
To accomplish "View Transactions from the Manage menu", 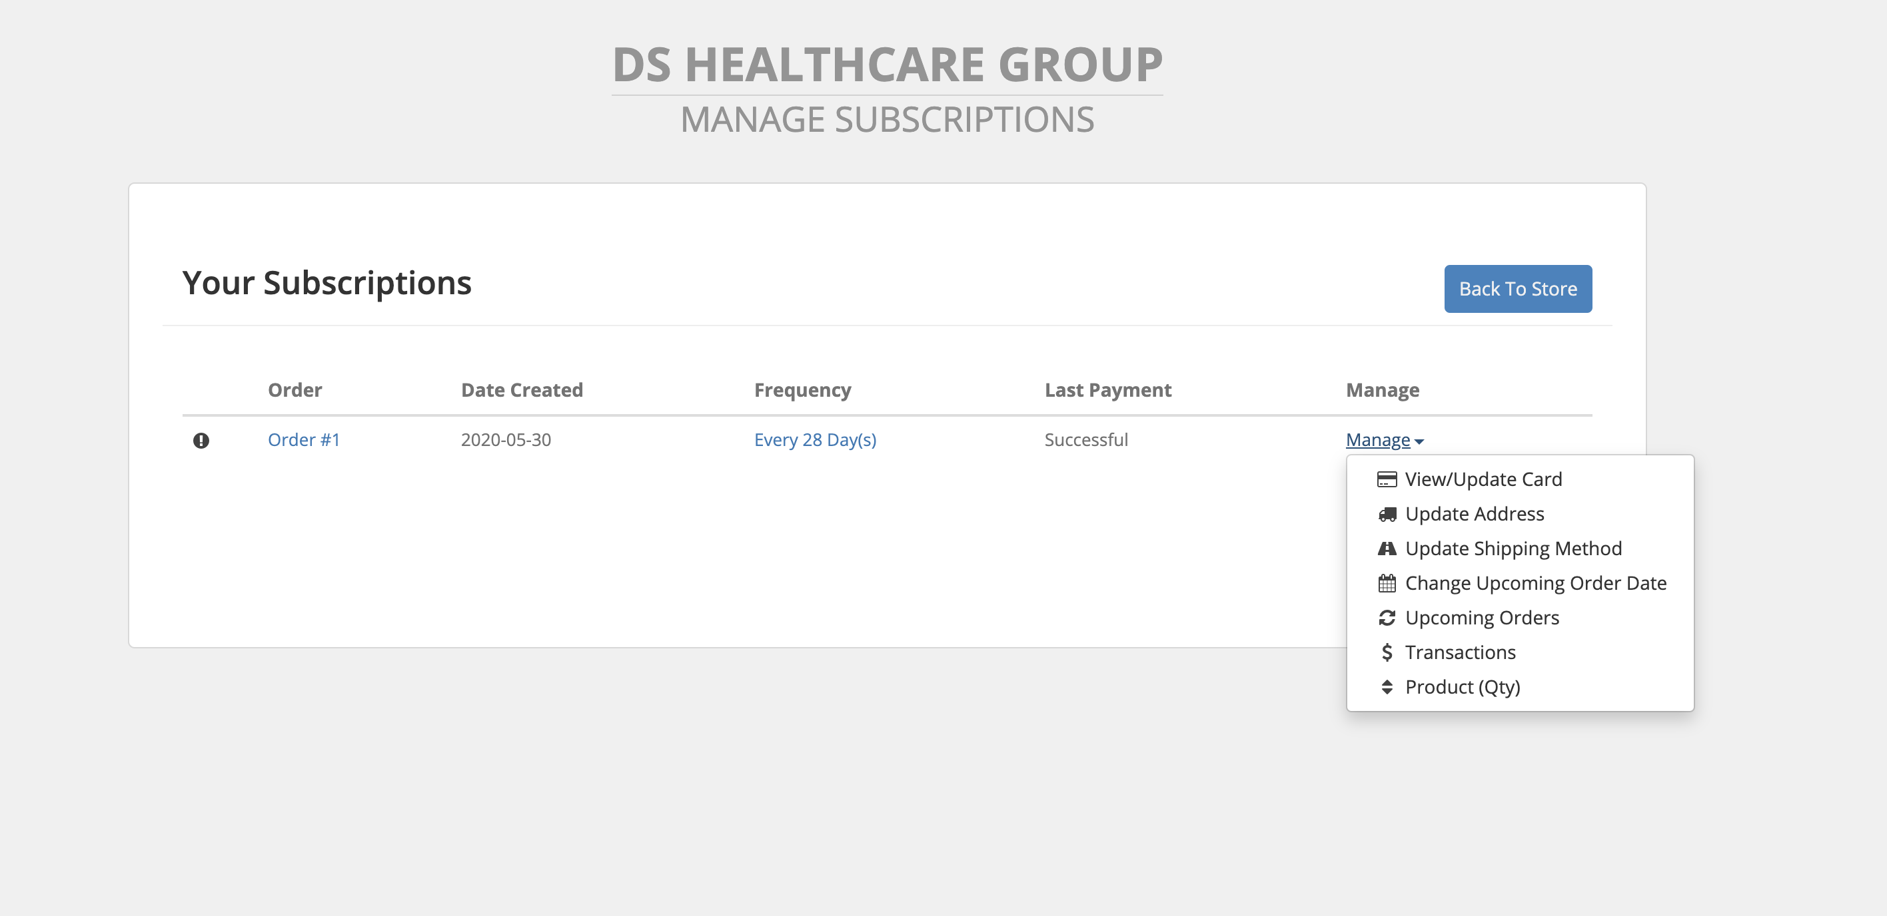I will (x=1459, y=652).
